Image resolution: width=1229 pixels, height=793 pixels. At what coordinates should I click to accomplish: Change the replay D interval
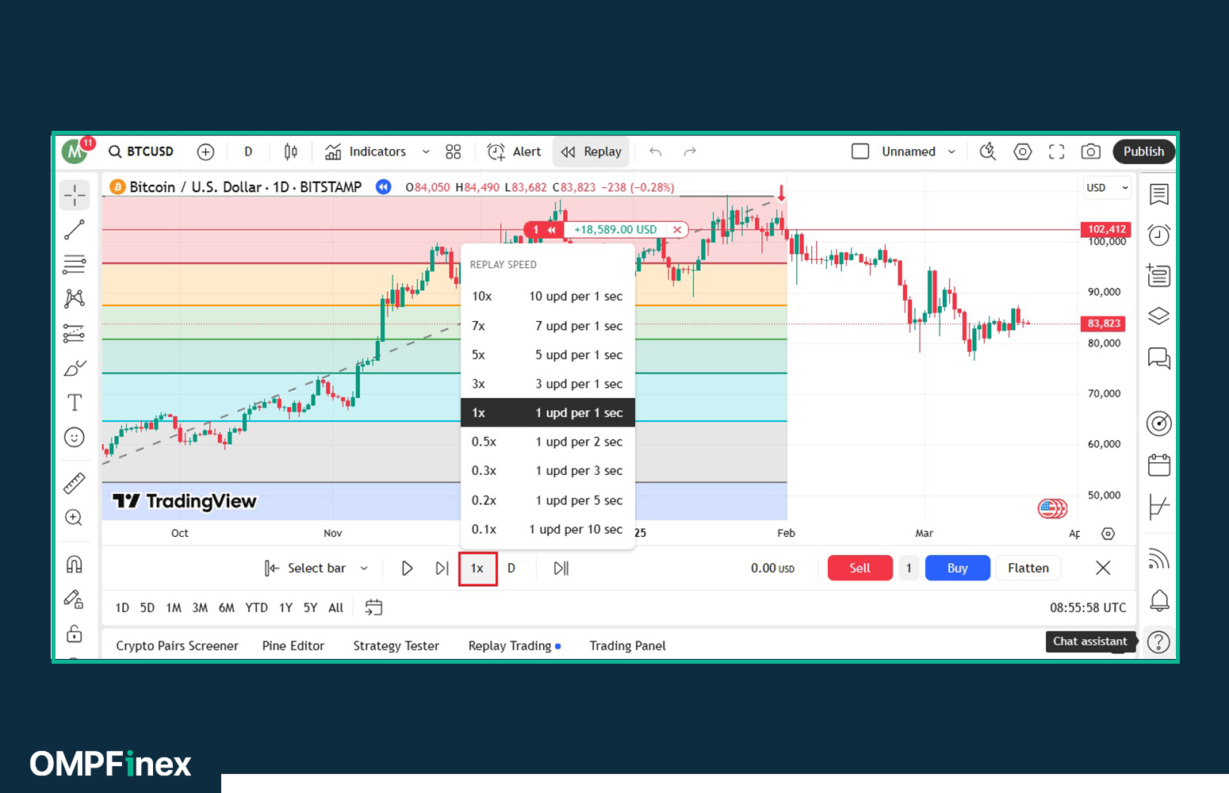[x=511, y=568]
